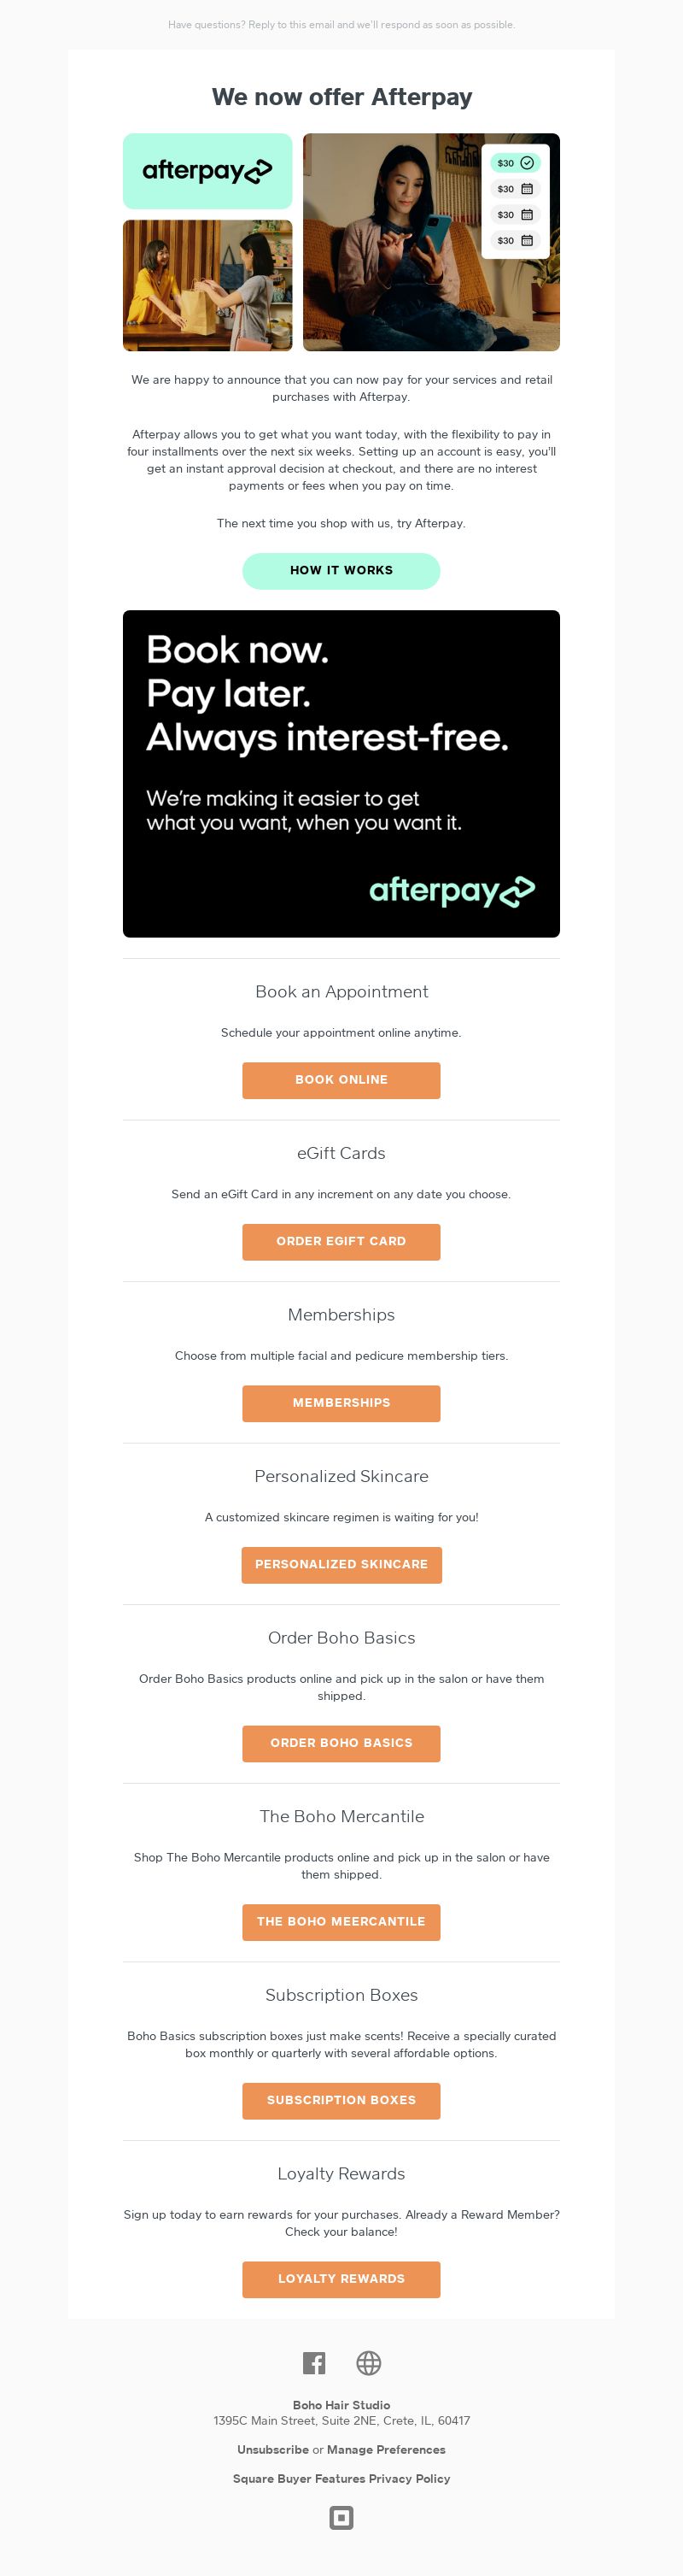Click the Personalized Skincare button
683x2576 pixels.
point(341,1564)
